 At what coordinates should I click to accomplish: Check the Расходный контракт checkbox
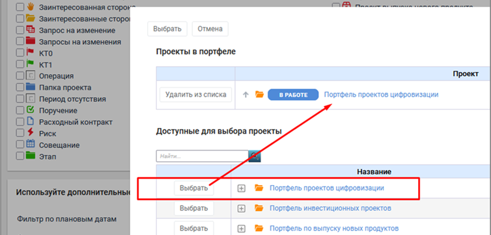[x=20, y=122]
